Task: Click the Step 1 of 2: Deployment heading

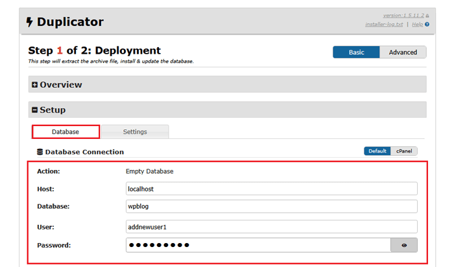Action: point(95,50)
